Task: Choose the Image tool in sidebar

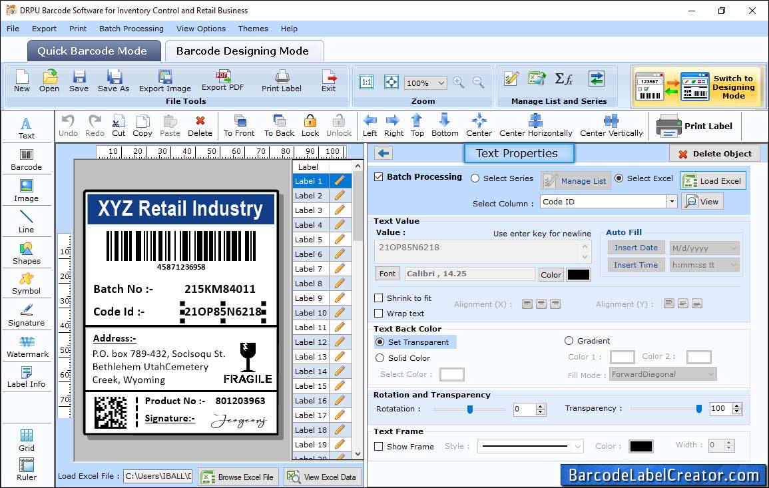Action: (x=27, y=191)
